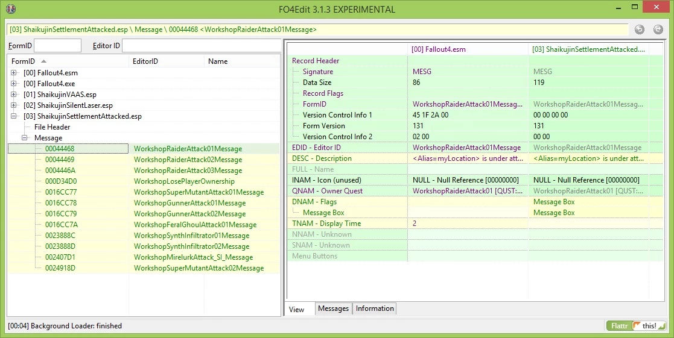Click the NNAM - Unknown row label

[x=322, y=234]
